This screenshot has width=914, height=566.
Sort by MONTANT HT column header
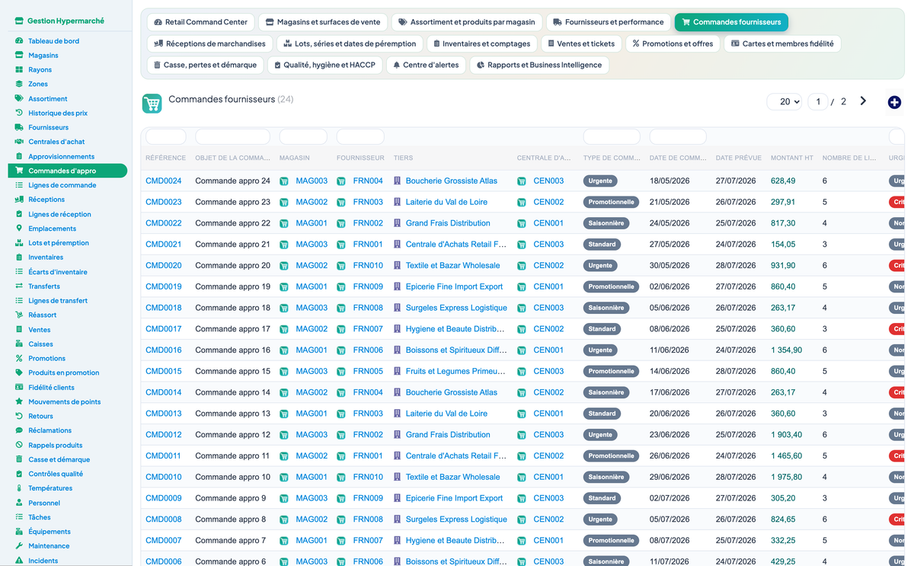click(x=792, y=158)
